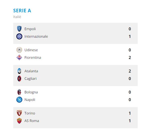Select the Fiorentina team name
Screen dimensions: 152x129
click(x=33, y=57)
